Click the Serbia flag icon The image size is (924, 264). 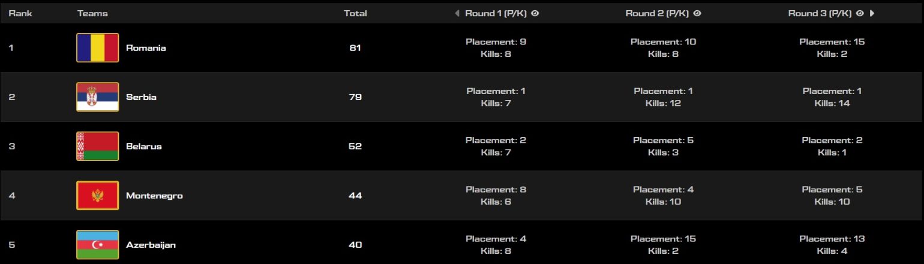[x=97, y=97]
